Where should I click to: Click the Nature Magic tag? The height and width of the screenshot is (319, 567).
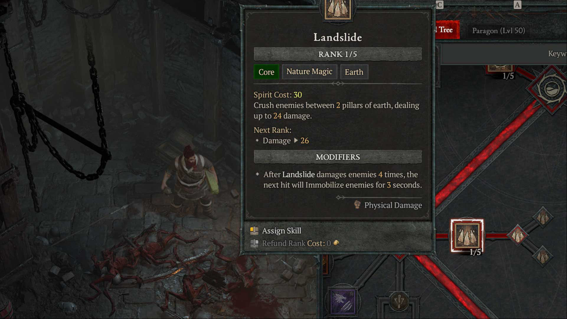[x=309, y=72]
